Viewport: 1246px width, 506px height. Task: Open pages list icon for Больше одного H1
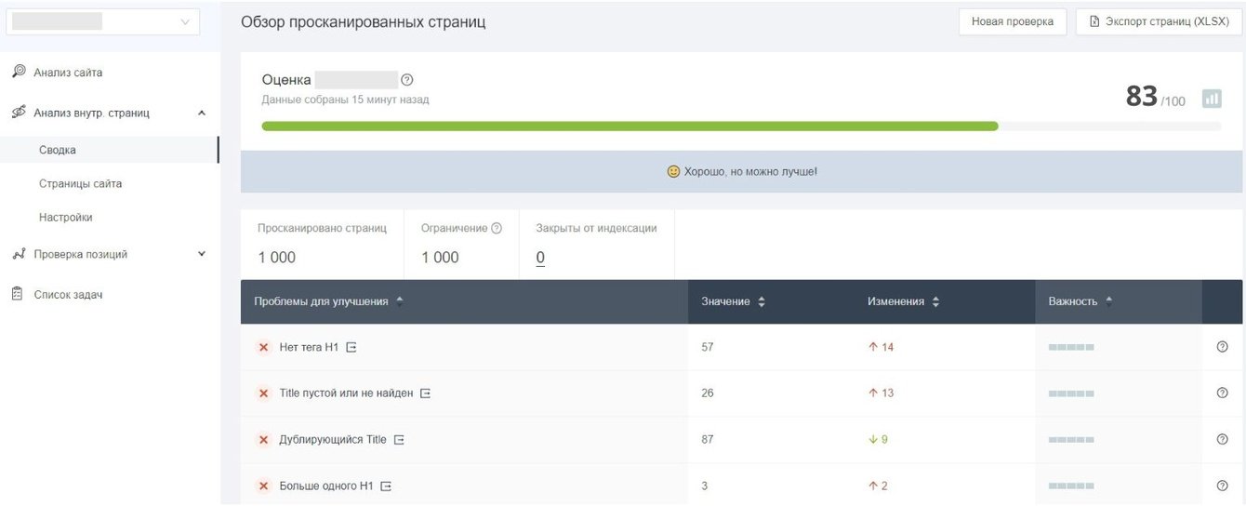[386, 486]
